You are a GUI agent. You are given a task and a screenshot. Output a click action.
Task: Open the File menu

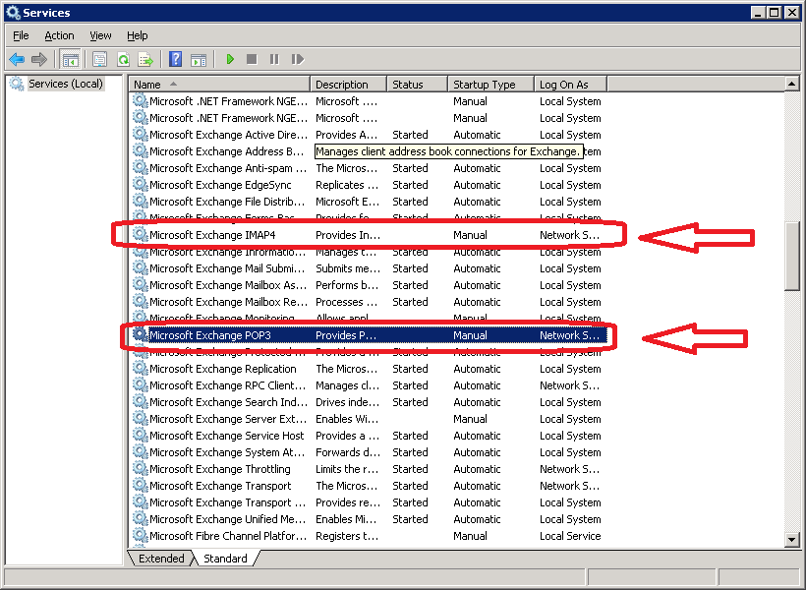pos(21,35)
